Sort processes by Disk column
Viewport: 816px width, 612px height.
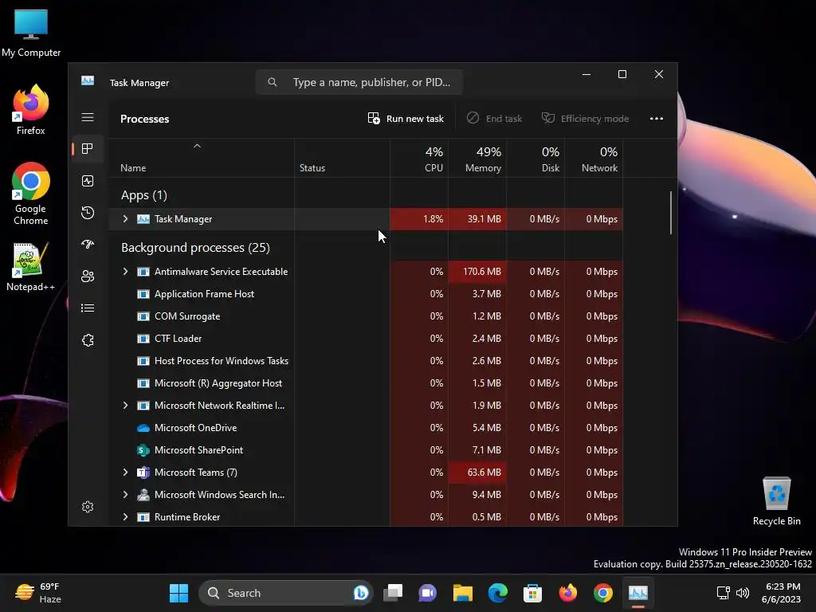point(536,159)
